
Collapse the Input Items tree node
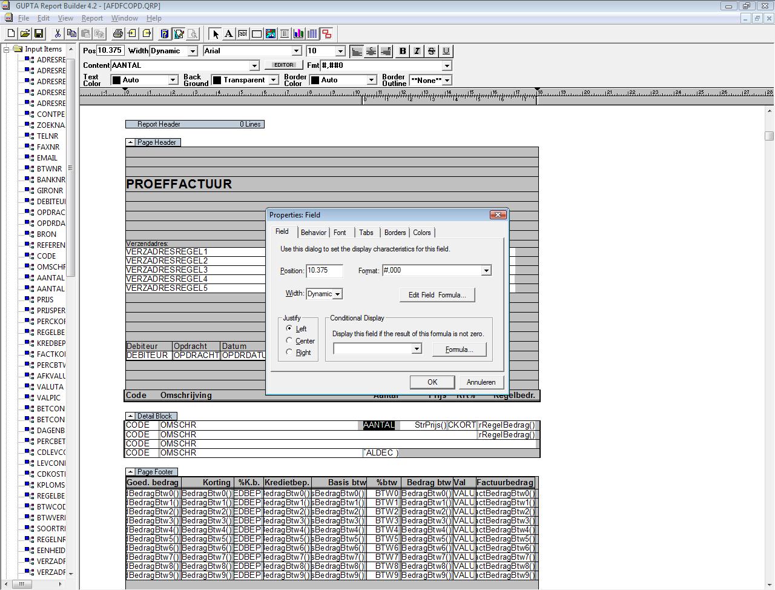[6, 49]
